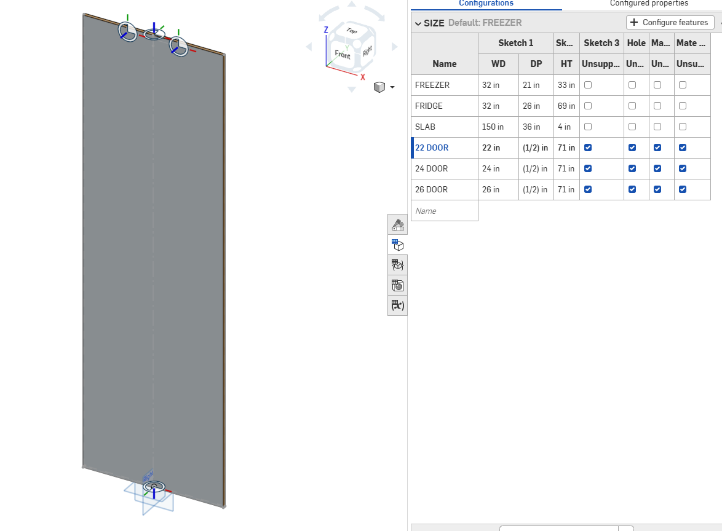Select the Top face of the view cube
Viewport: 722px width, 531px height.
[x=352, y=31]
